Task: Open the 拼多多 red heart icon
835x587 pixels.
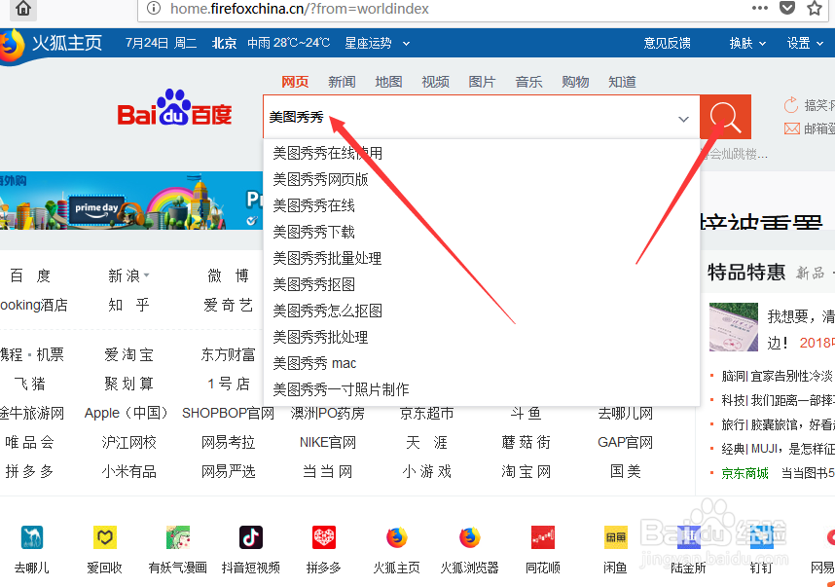Action: pyautogui.click(x=324, y=537)
